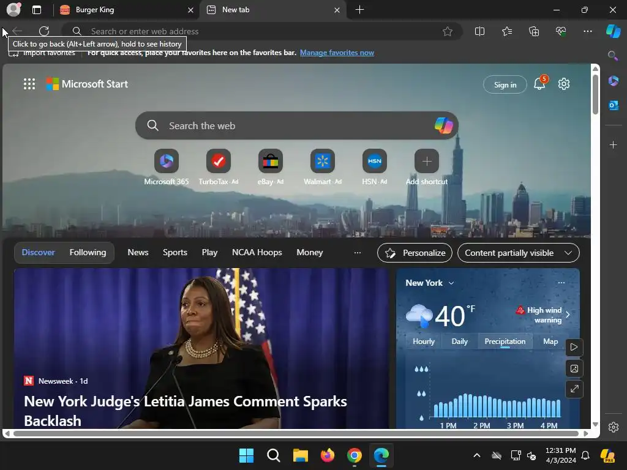Open Content partially visible dropdown
Viewport: 627px width, 470px height.
tap(518, 253)
